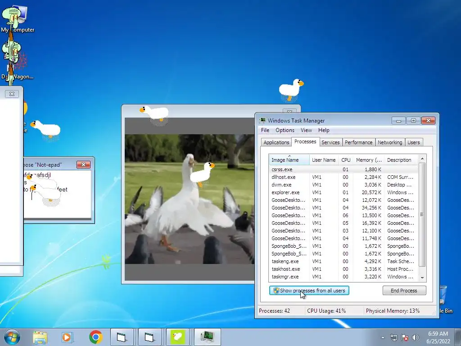Click Show processes from all users button
461x346 pixels.
(x=309, y=291)
